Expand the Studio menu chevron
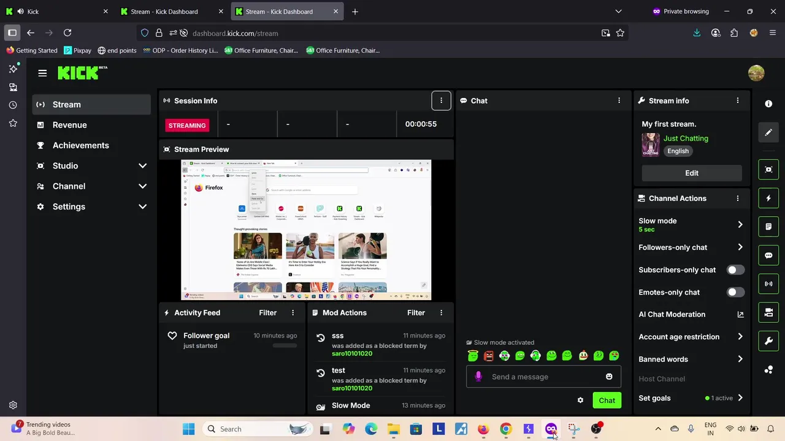 [x=142, y=166]
